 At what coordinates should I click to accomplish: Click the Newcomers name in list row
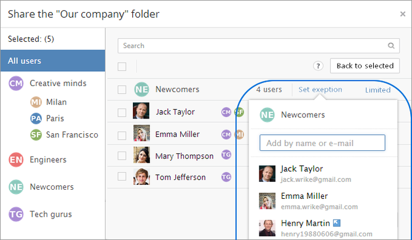coord(177,90)
